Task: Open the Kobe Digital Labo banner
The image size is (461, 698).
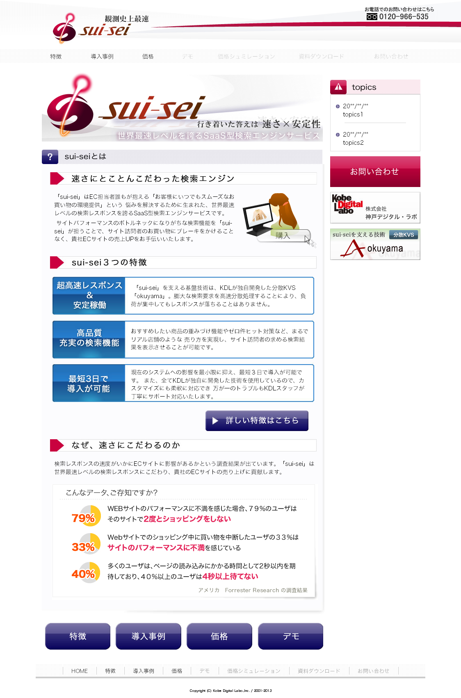Action: click(375, 208)
